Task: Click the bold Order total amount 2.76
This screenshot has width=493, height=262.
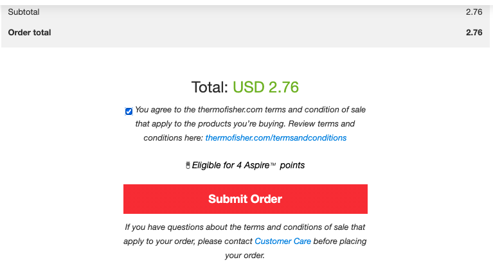Action: point(474,32)
